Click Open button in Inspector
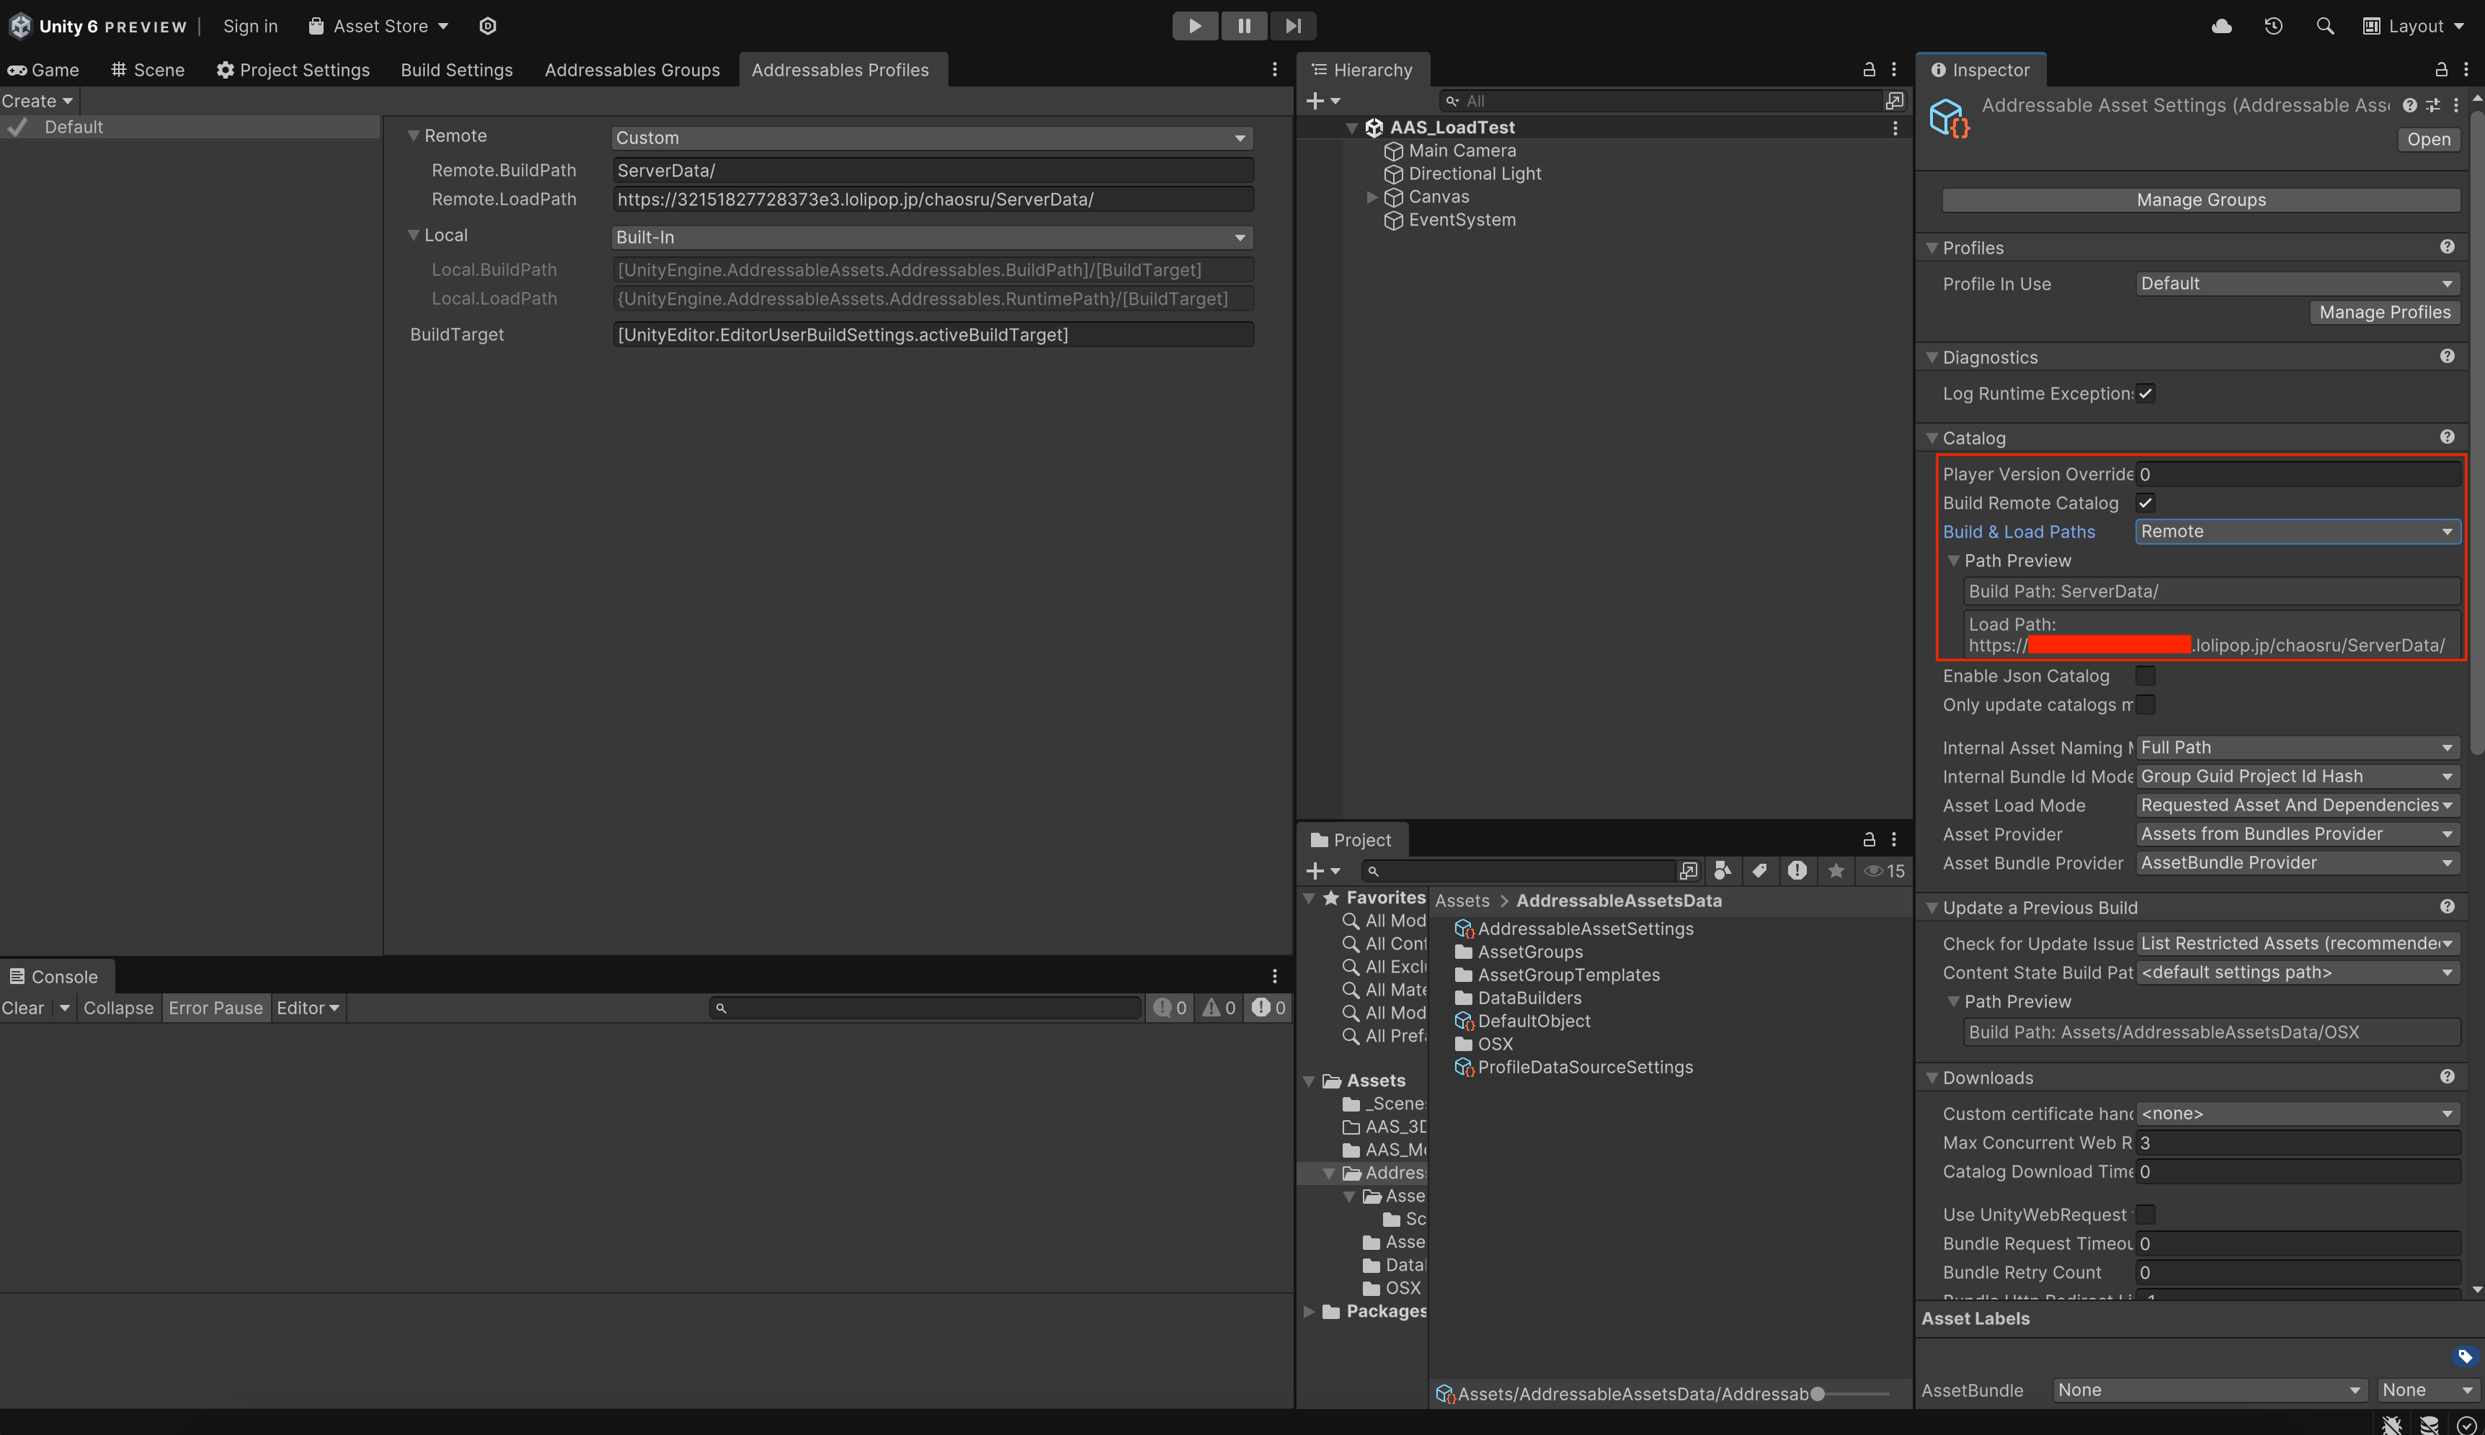The height and width of the screenshot is (1435, 2485). pos(2428,140)
